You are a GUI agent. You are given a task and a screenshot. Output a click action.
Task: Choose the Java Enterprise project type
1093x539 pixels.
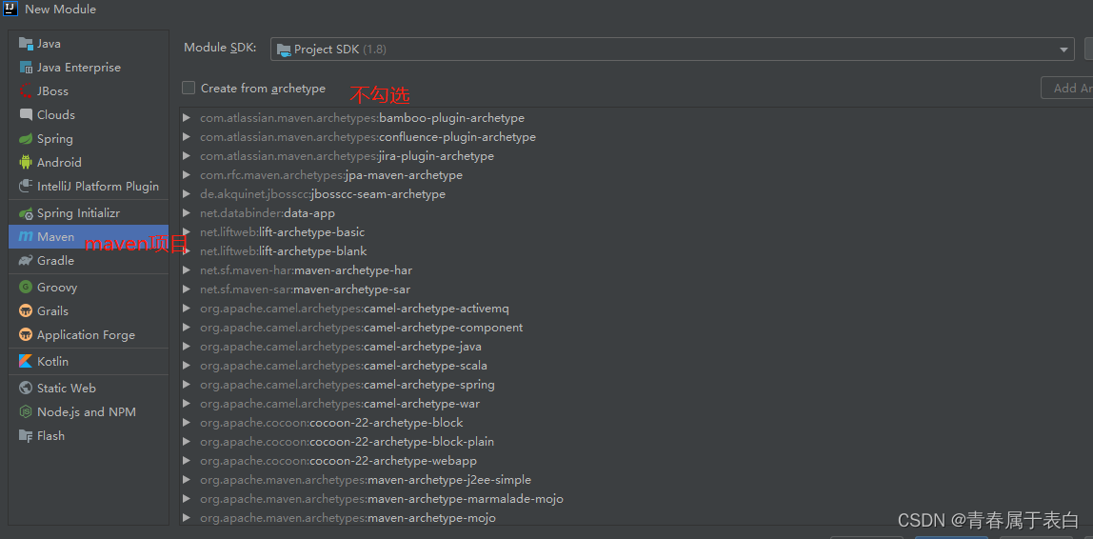[89, 68]
